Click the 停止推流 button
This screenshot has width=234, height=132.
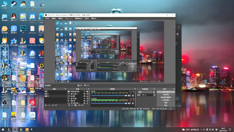(166, 92)
